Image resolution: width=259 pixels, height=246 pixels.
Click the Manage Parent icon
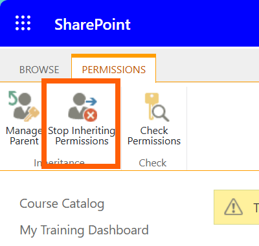(x=24, y=107)
